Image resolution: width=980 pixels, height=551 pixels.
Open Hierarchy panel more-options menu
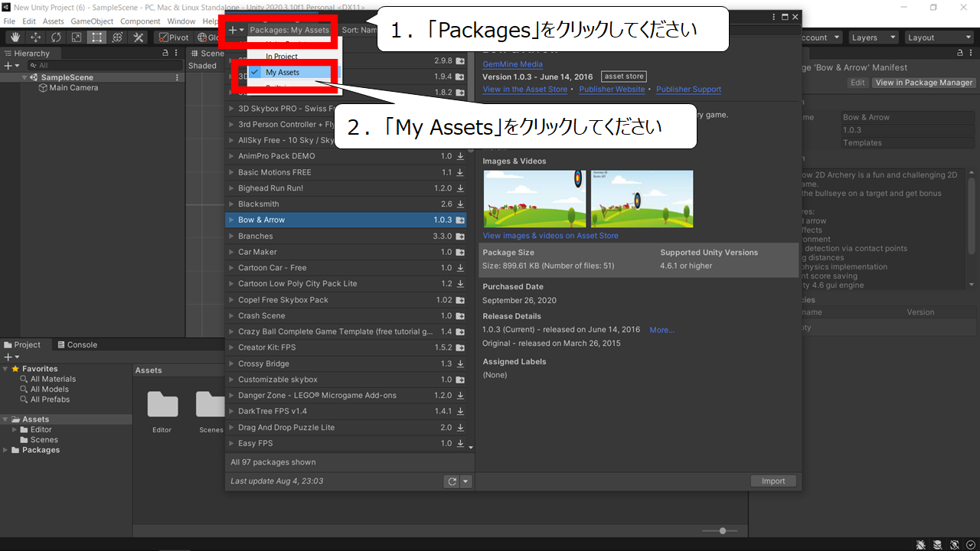(178, 54)
